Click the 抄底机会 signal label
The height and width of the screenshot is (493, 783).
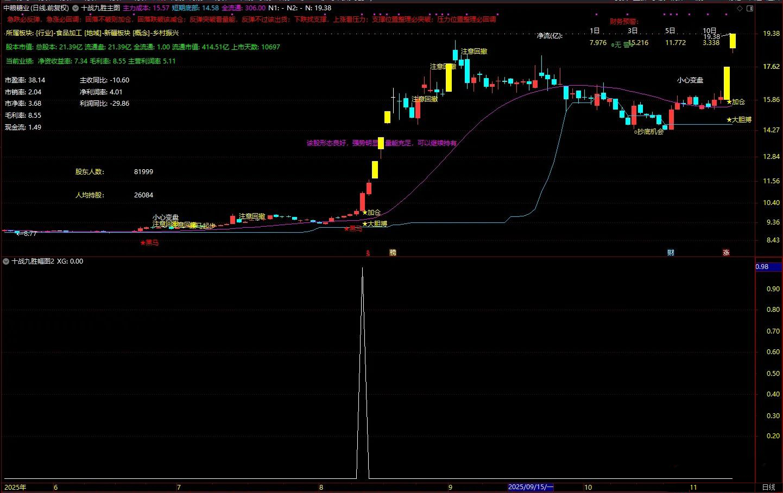[649, 132]
